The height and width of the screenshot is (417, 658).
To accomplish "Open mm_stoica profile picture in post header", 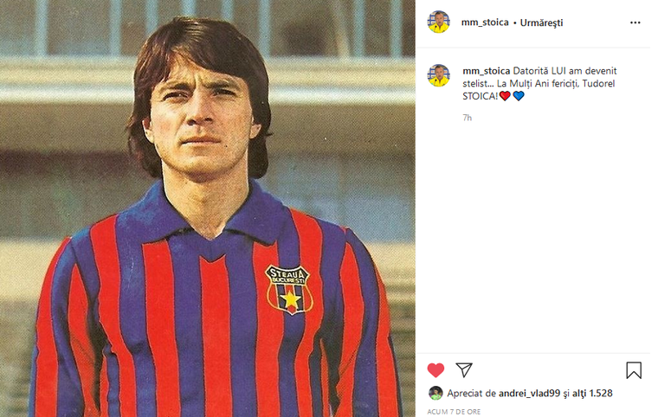I will pos(439,22).
